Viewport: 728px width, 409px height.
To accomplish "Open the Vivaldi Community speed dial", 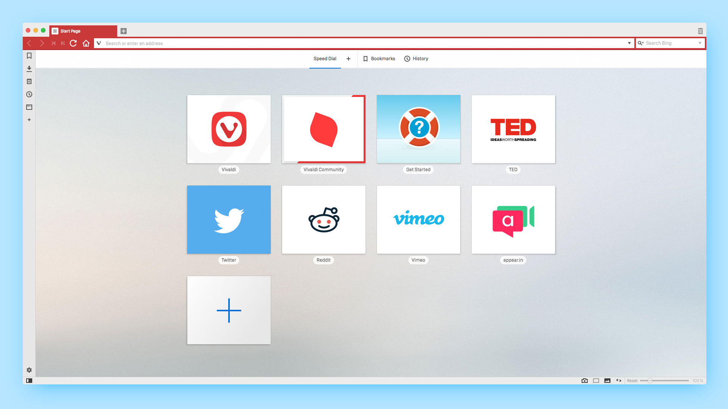I will (x=323, y=129).
